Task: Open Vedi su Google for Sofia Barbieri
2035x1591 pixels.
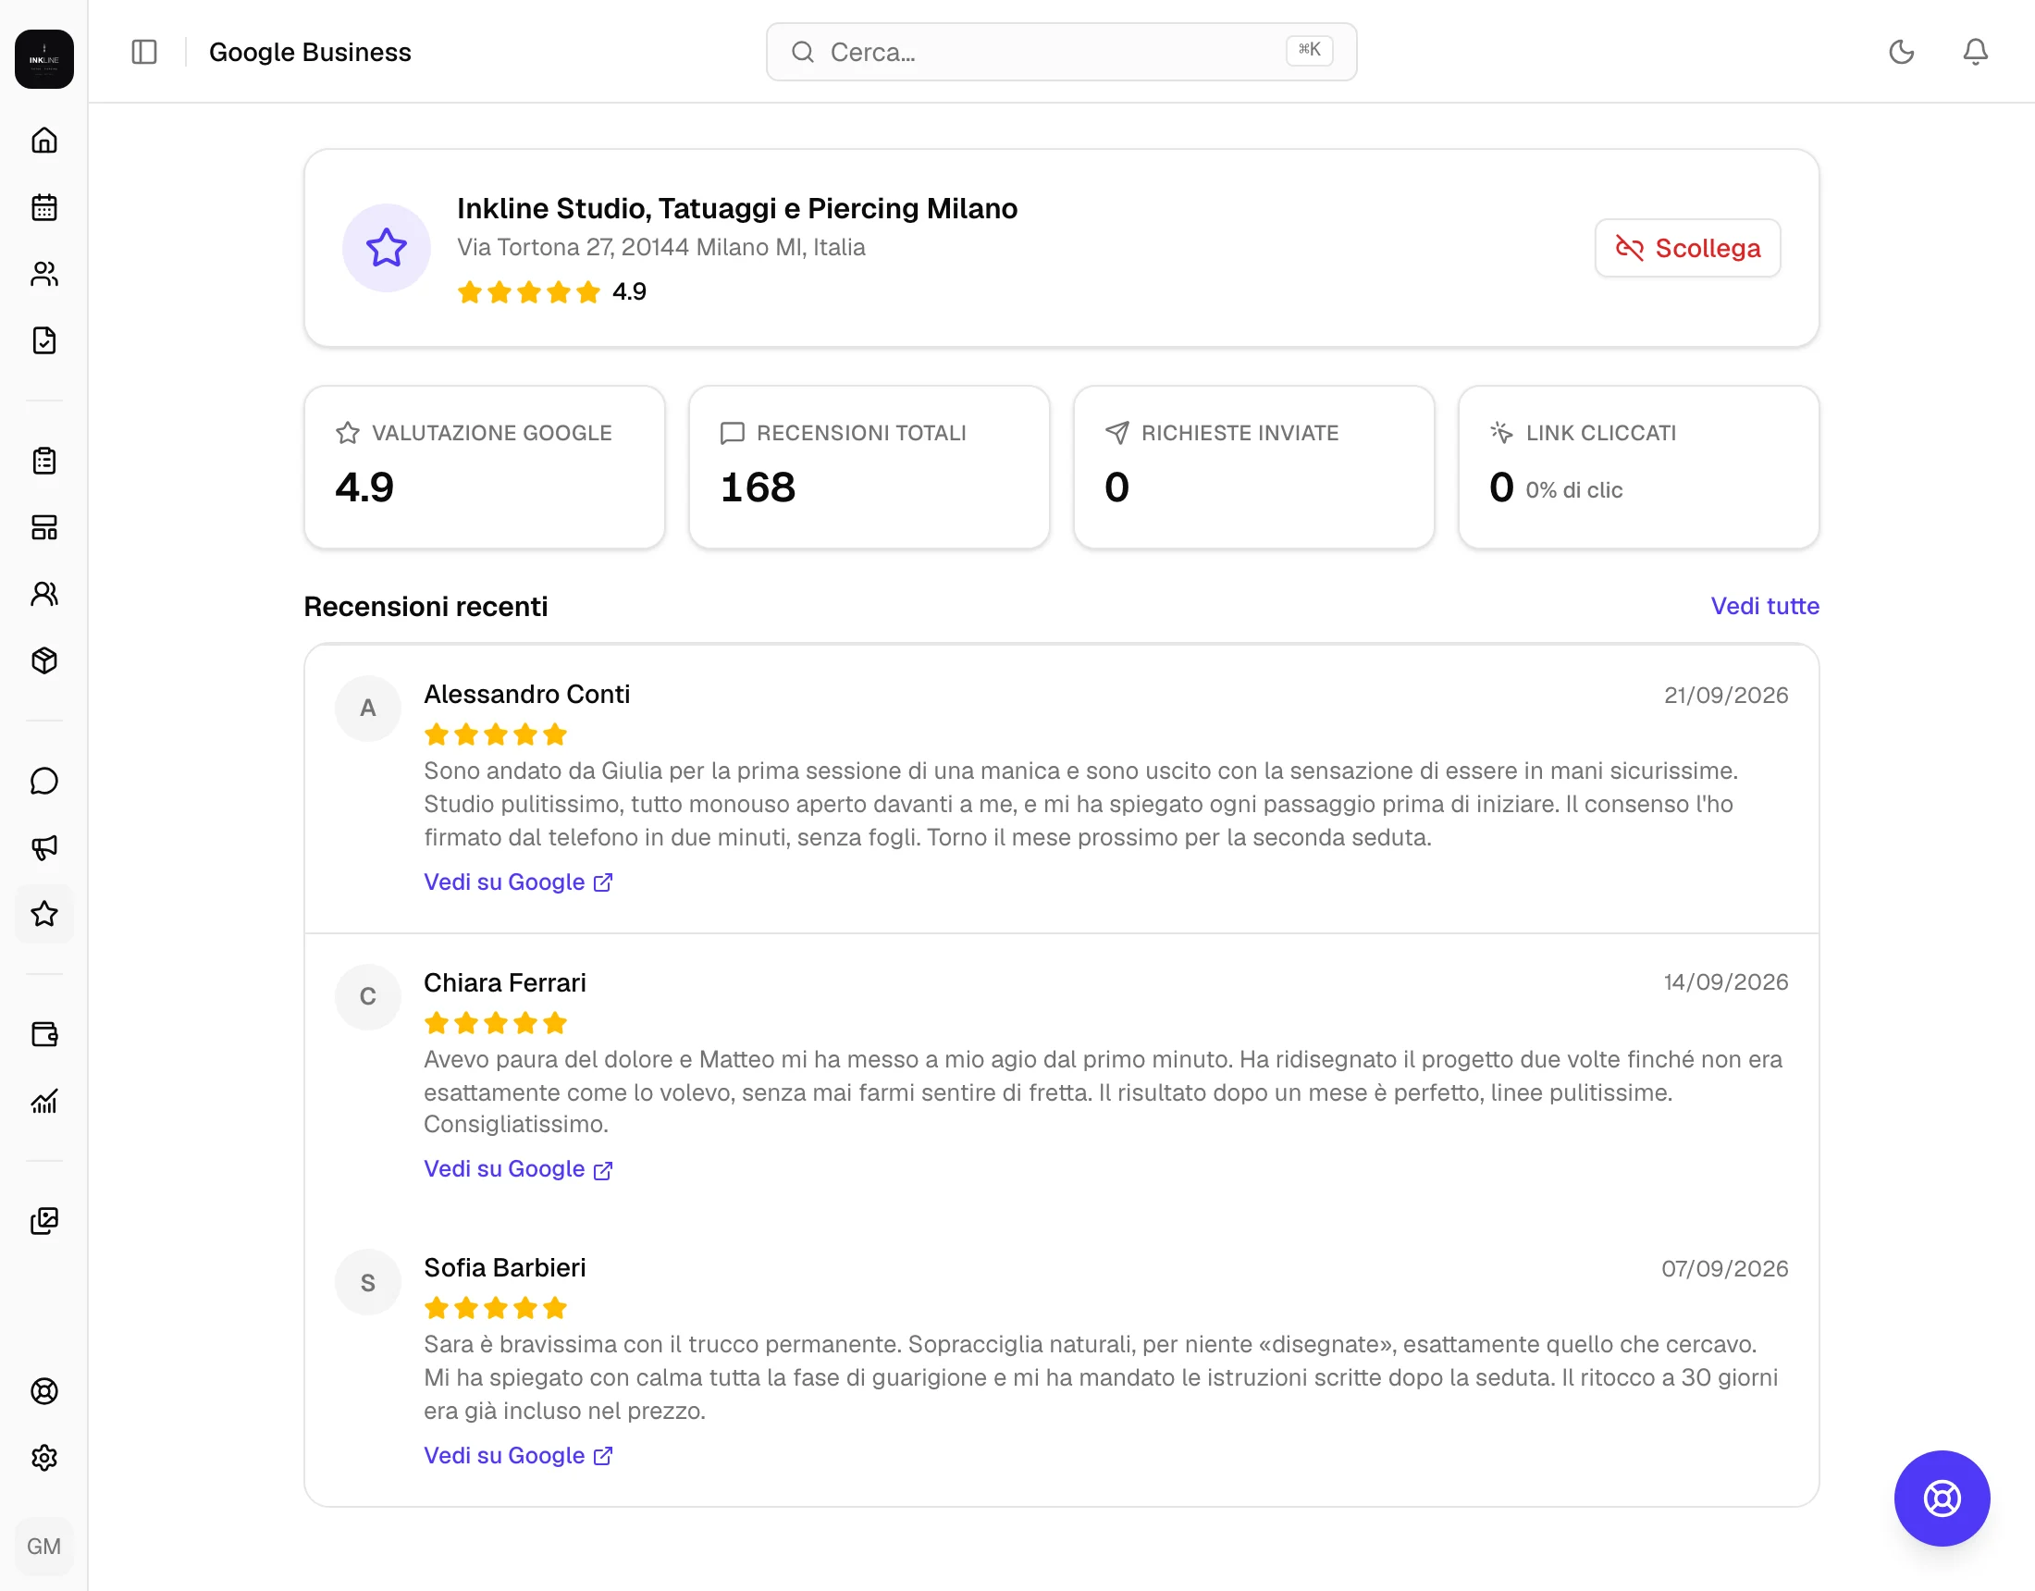Action: [518, 1456]
